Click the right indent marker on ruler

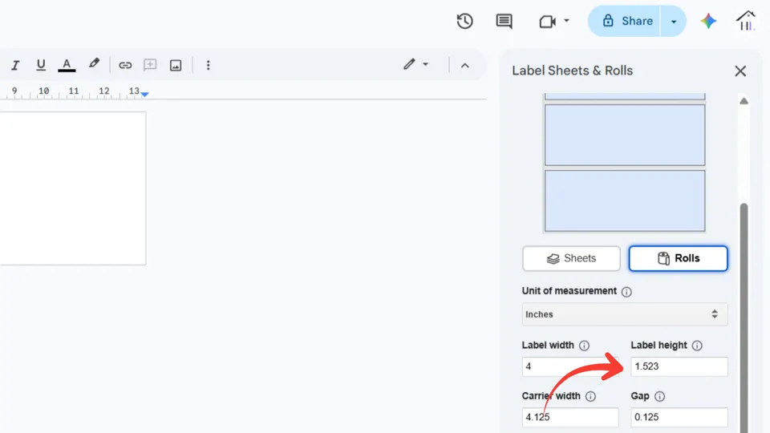click(145, 94)
